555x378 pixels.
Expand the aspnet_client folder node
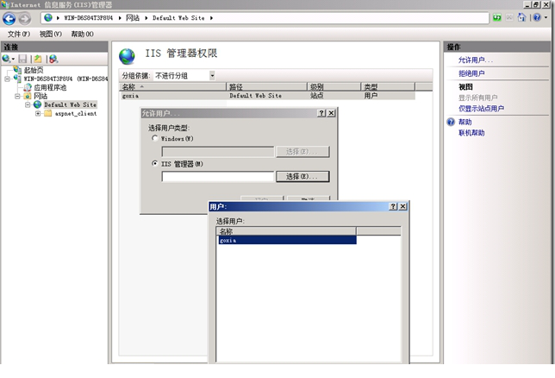pyautogui.click(x=38, y=113)
